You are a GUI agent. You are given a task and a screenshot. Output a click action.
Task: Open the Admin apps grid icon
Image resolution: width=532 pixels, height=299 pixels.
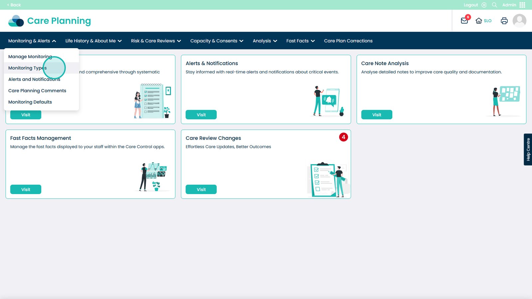pos(522,5)
